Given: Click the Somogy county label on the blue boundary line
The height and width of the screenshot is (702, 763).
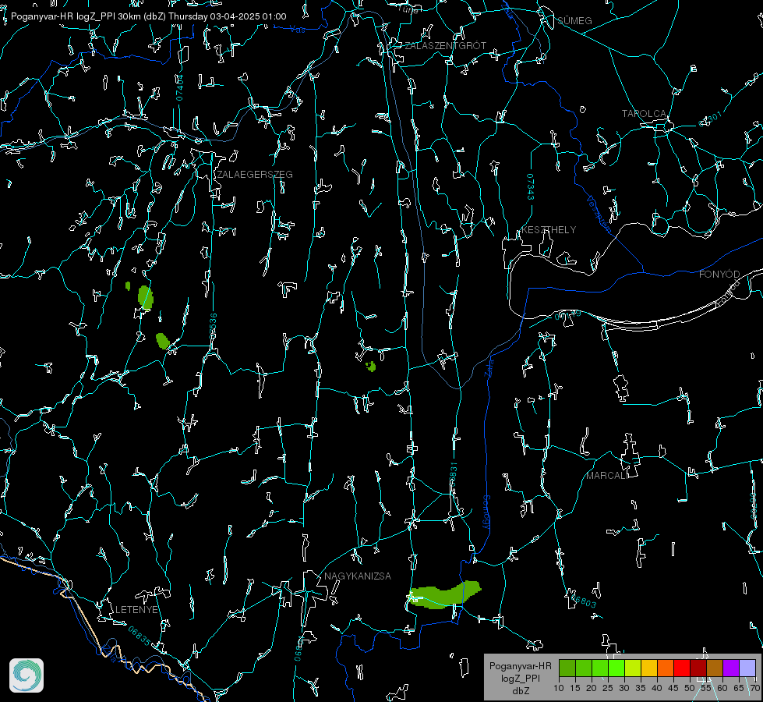Looking at the screenshot, I should click(486, 512).
